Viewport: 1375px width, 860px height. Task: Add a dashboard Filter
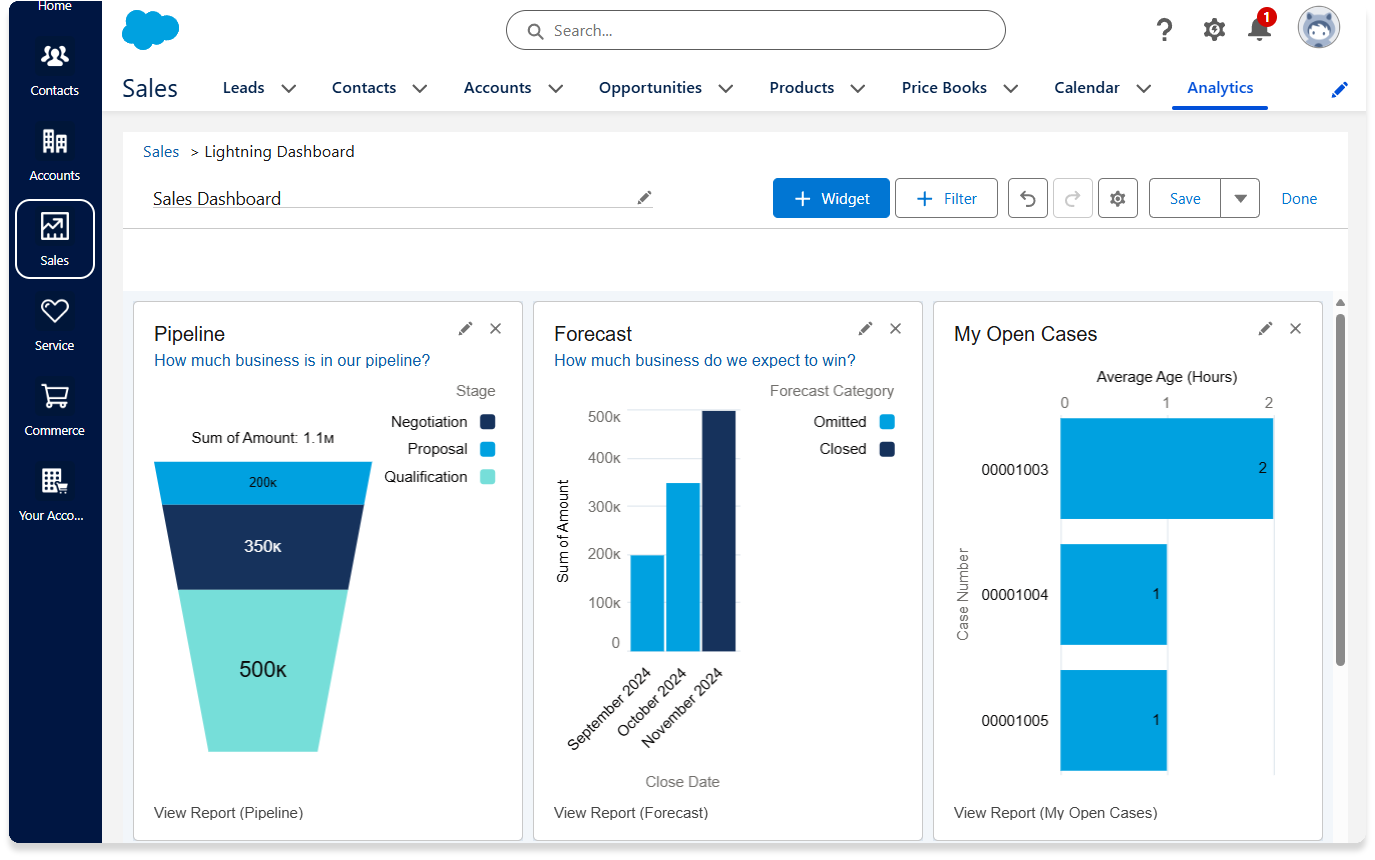click(946, 198)
